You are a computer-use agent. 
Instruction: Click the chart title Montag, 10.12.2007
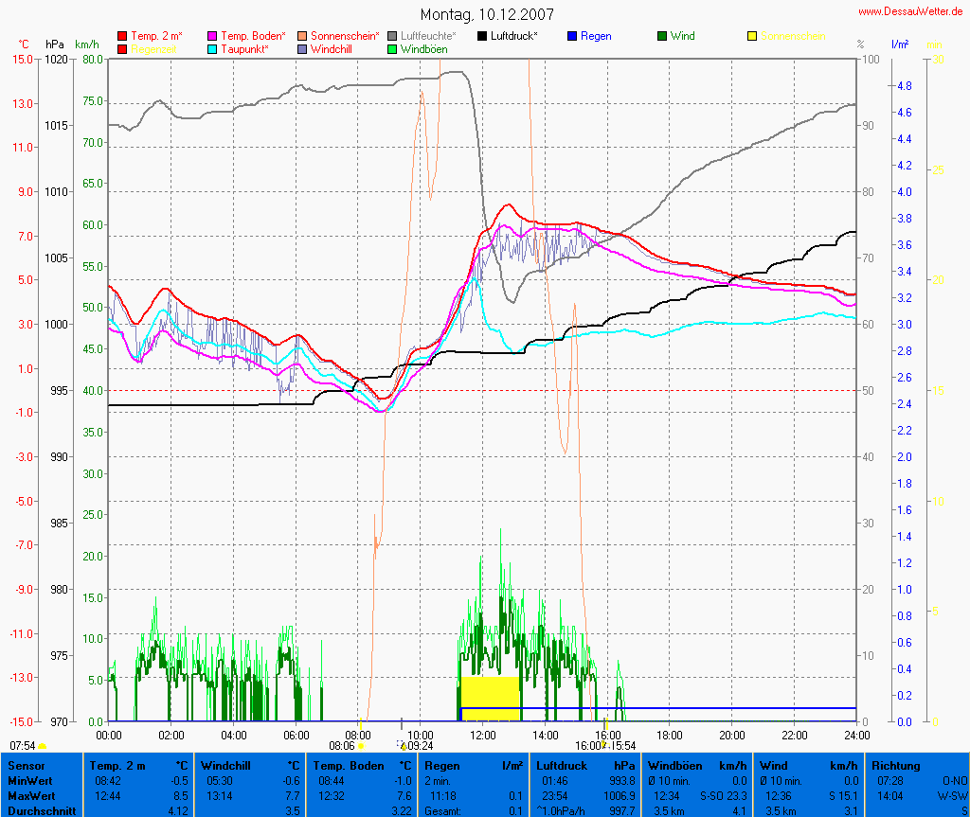click(x=487, y=15)
